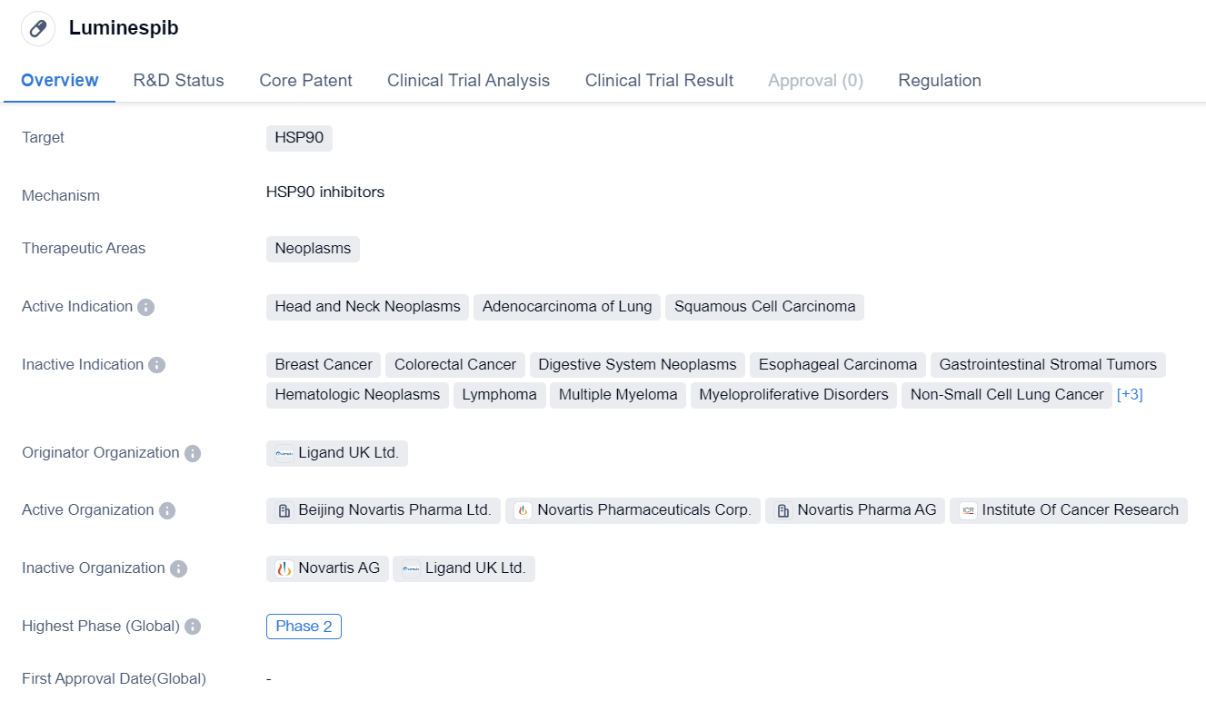The height and width of the screenshot is (701, 1206).
Task: Go to the Regulation tab
Action: coord(939,80)
